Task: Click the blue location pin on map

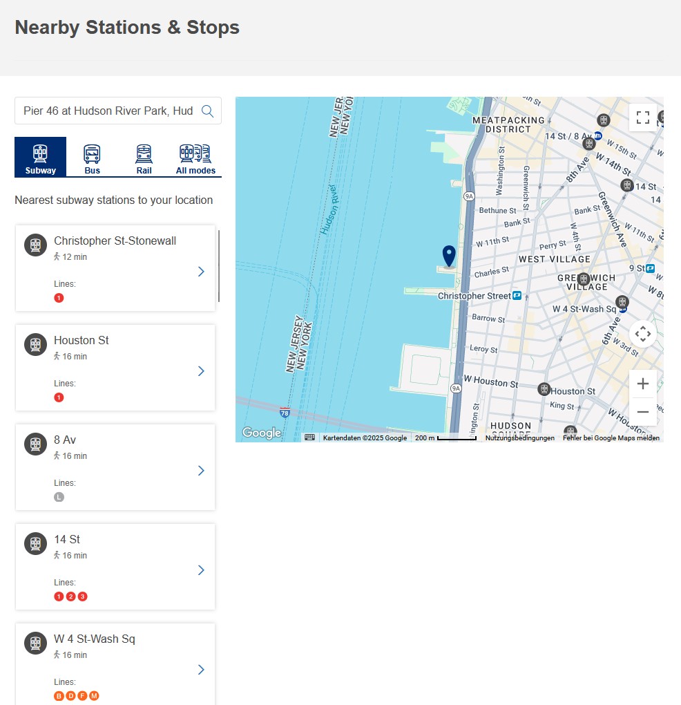Action: click(x=449, y=256)
